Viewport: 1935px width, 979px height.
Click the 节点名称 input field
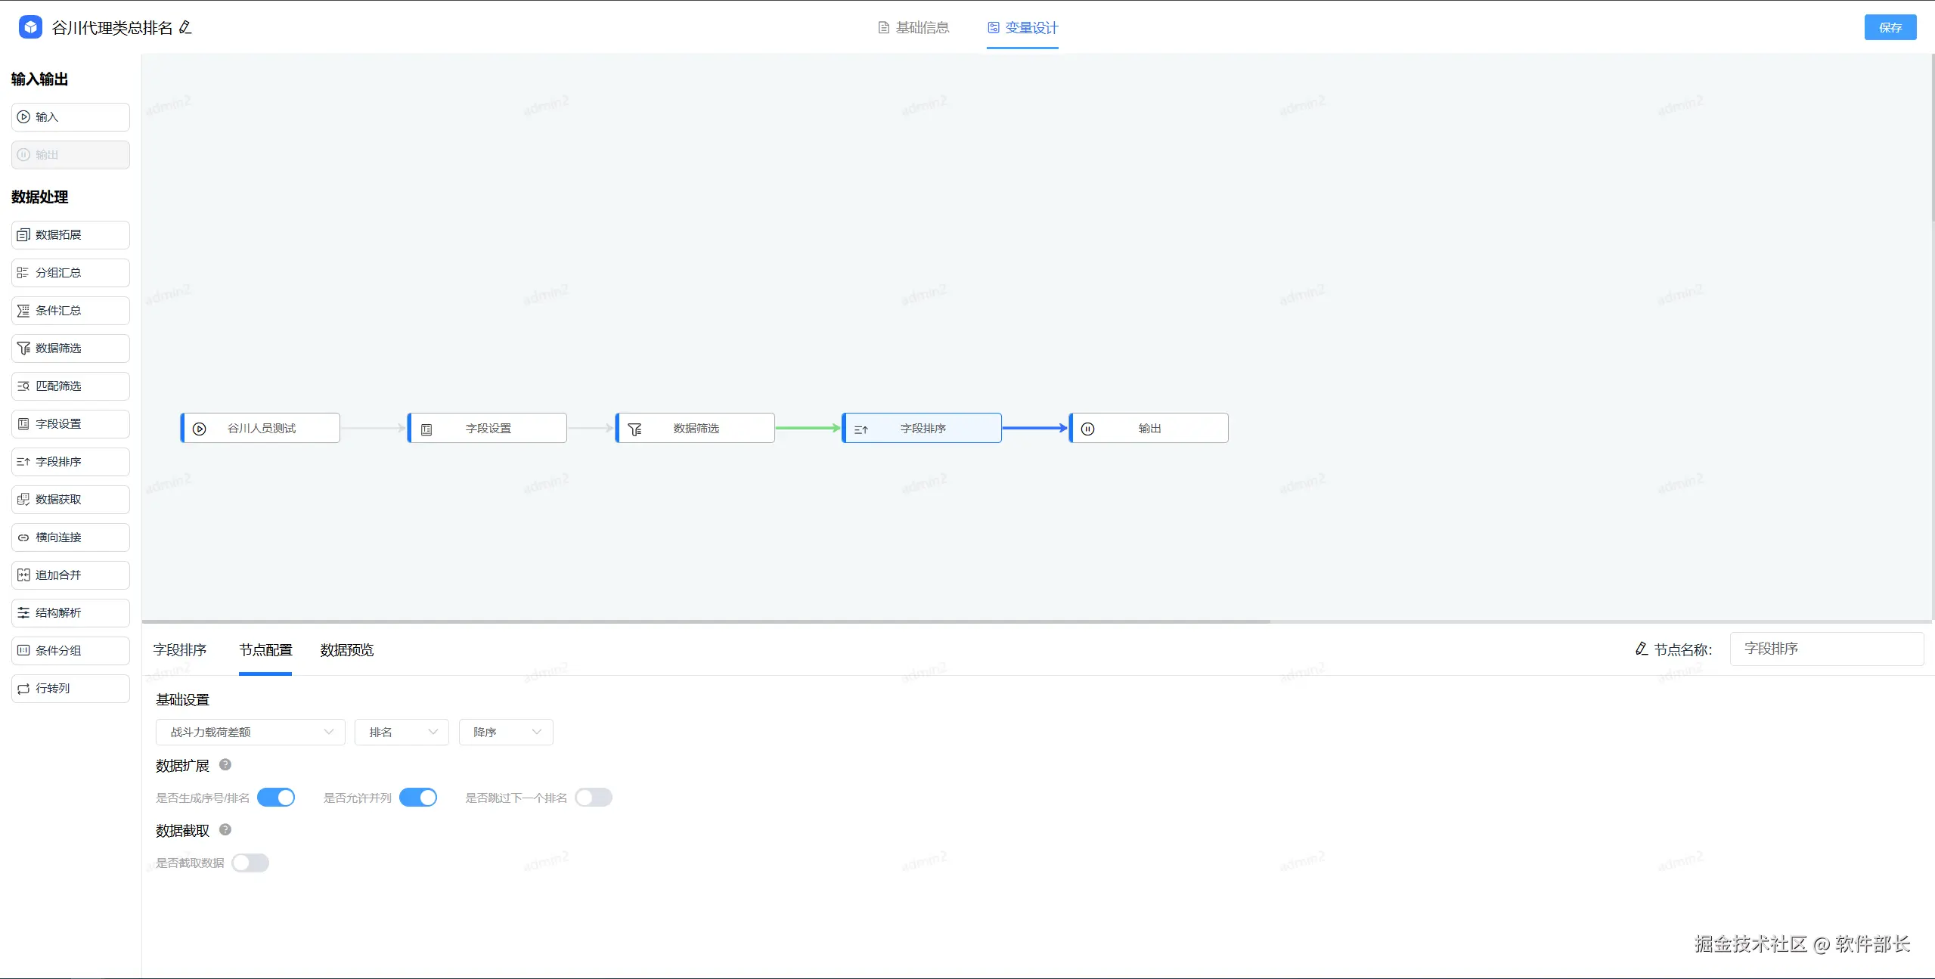[x=1826, y=649]
